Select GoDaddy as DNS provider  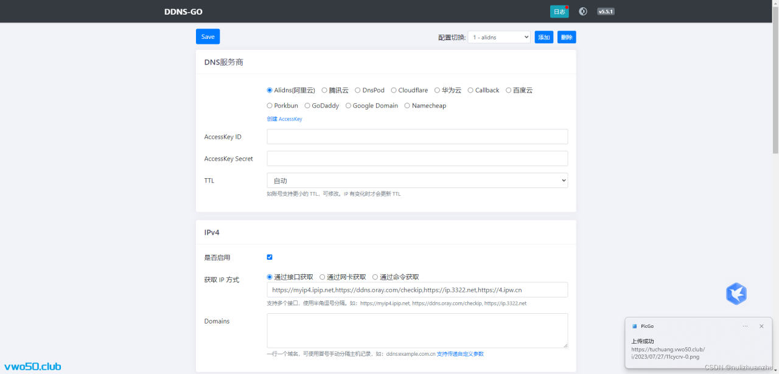tap(308, 106)
